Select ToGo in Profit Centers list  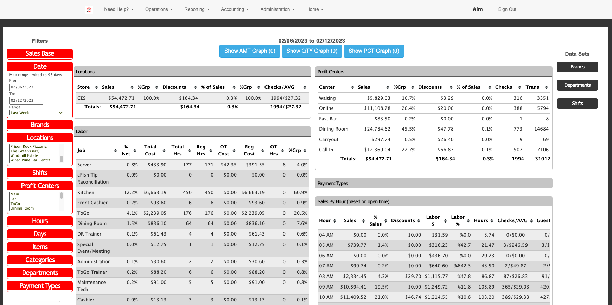point(34,204)
